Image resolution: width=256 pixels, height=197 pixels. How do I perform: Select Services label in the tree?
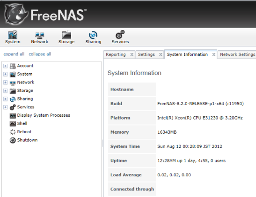coord(26,107)
